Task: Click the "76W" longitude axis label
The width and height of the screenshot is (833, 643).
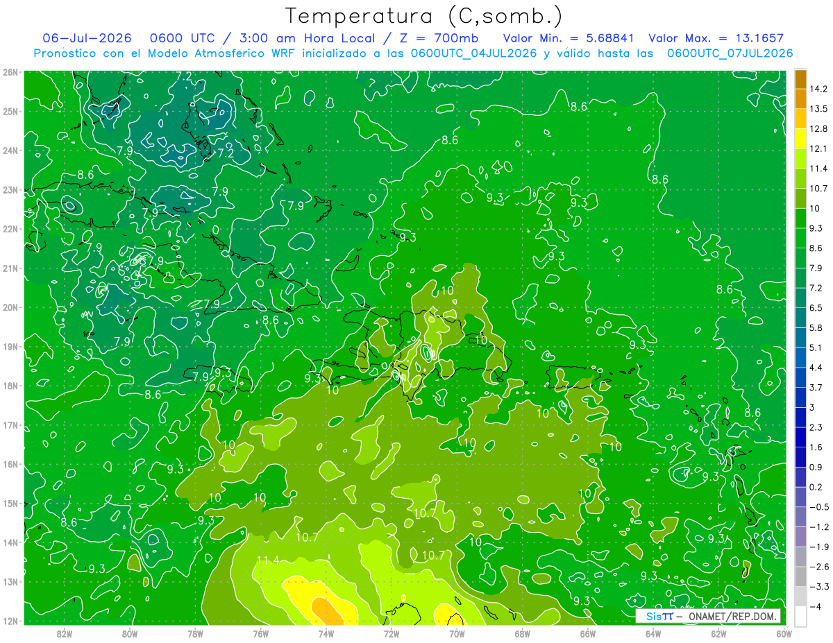Action: pyautogui.click(x=260, y=633)
